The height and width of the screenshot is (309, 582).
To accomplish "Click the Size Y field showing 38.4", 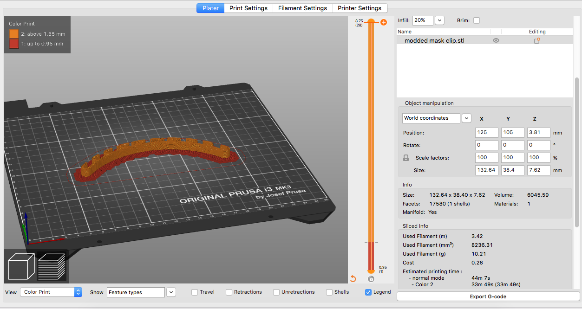I will point(513,170).
